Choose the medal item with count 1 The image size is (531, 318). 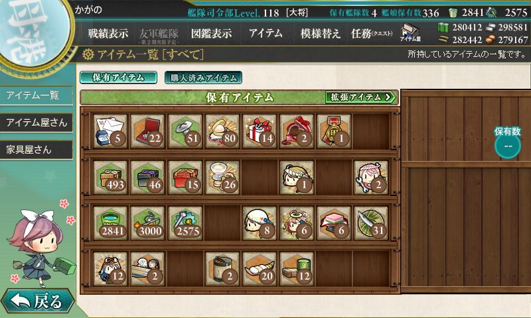click(334, 131)
